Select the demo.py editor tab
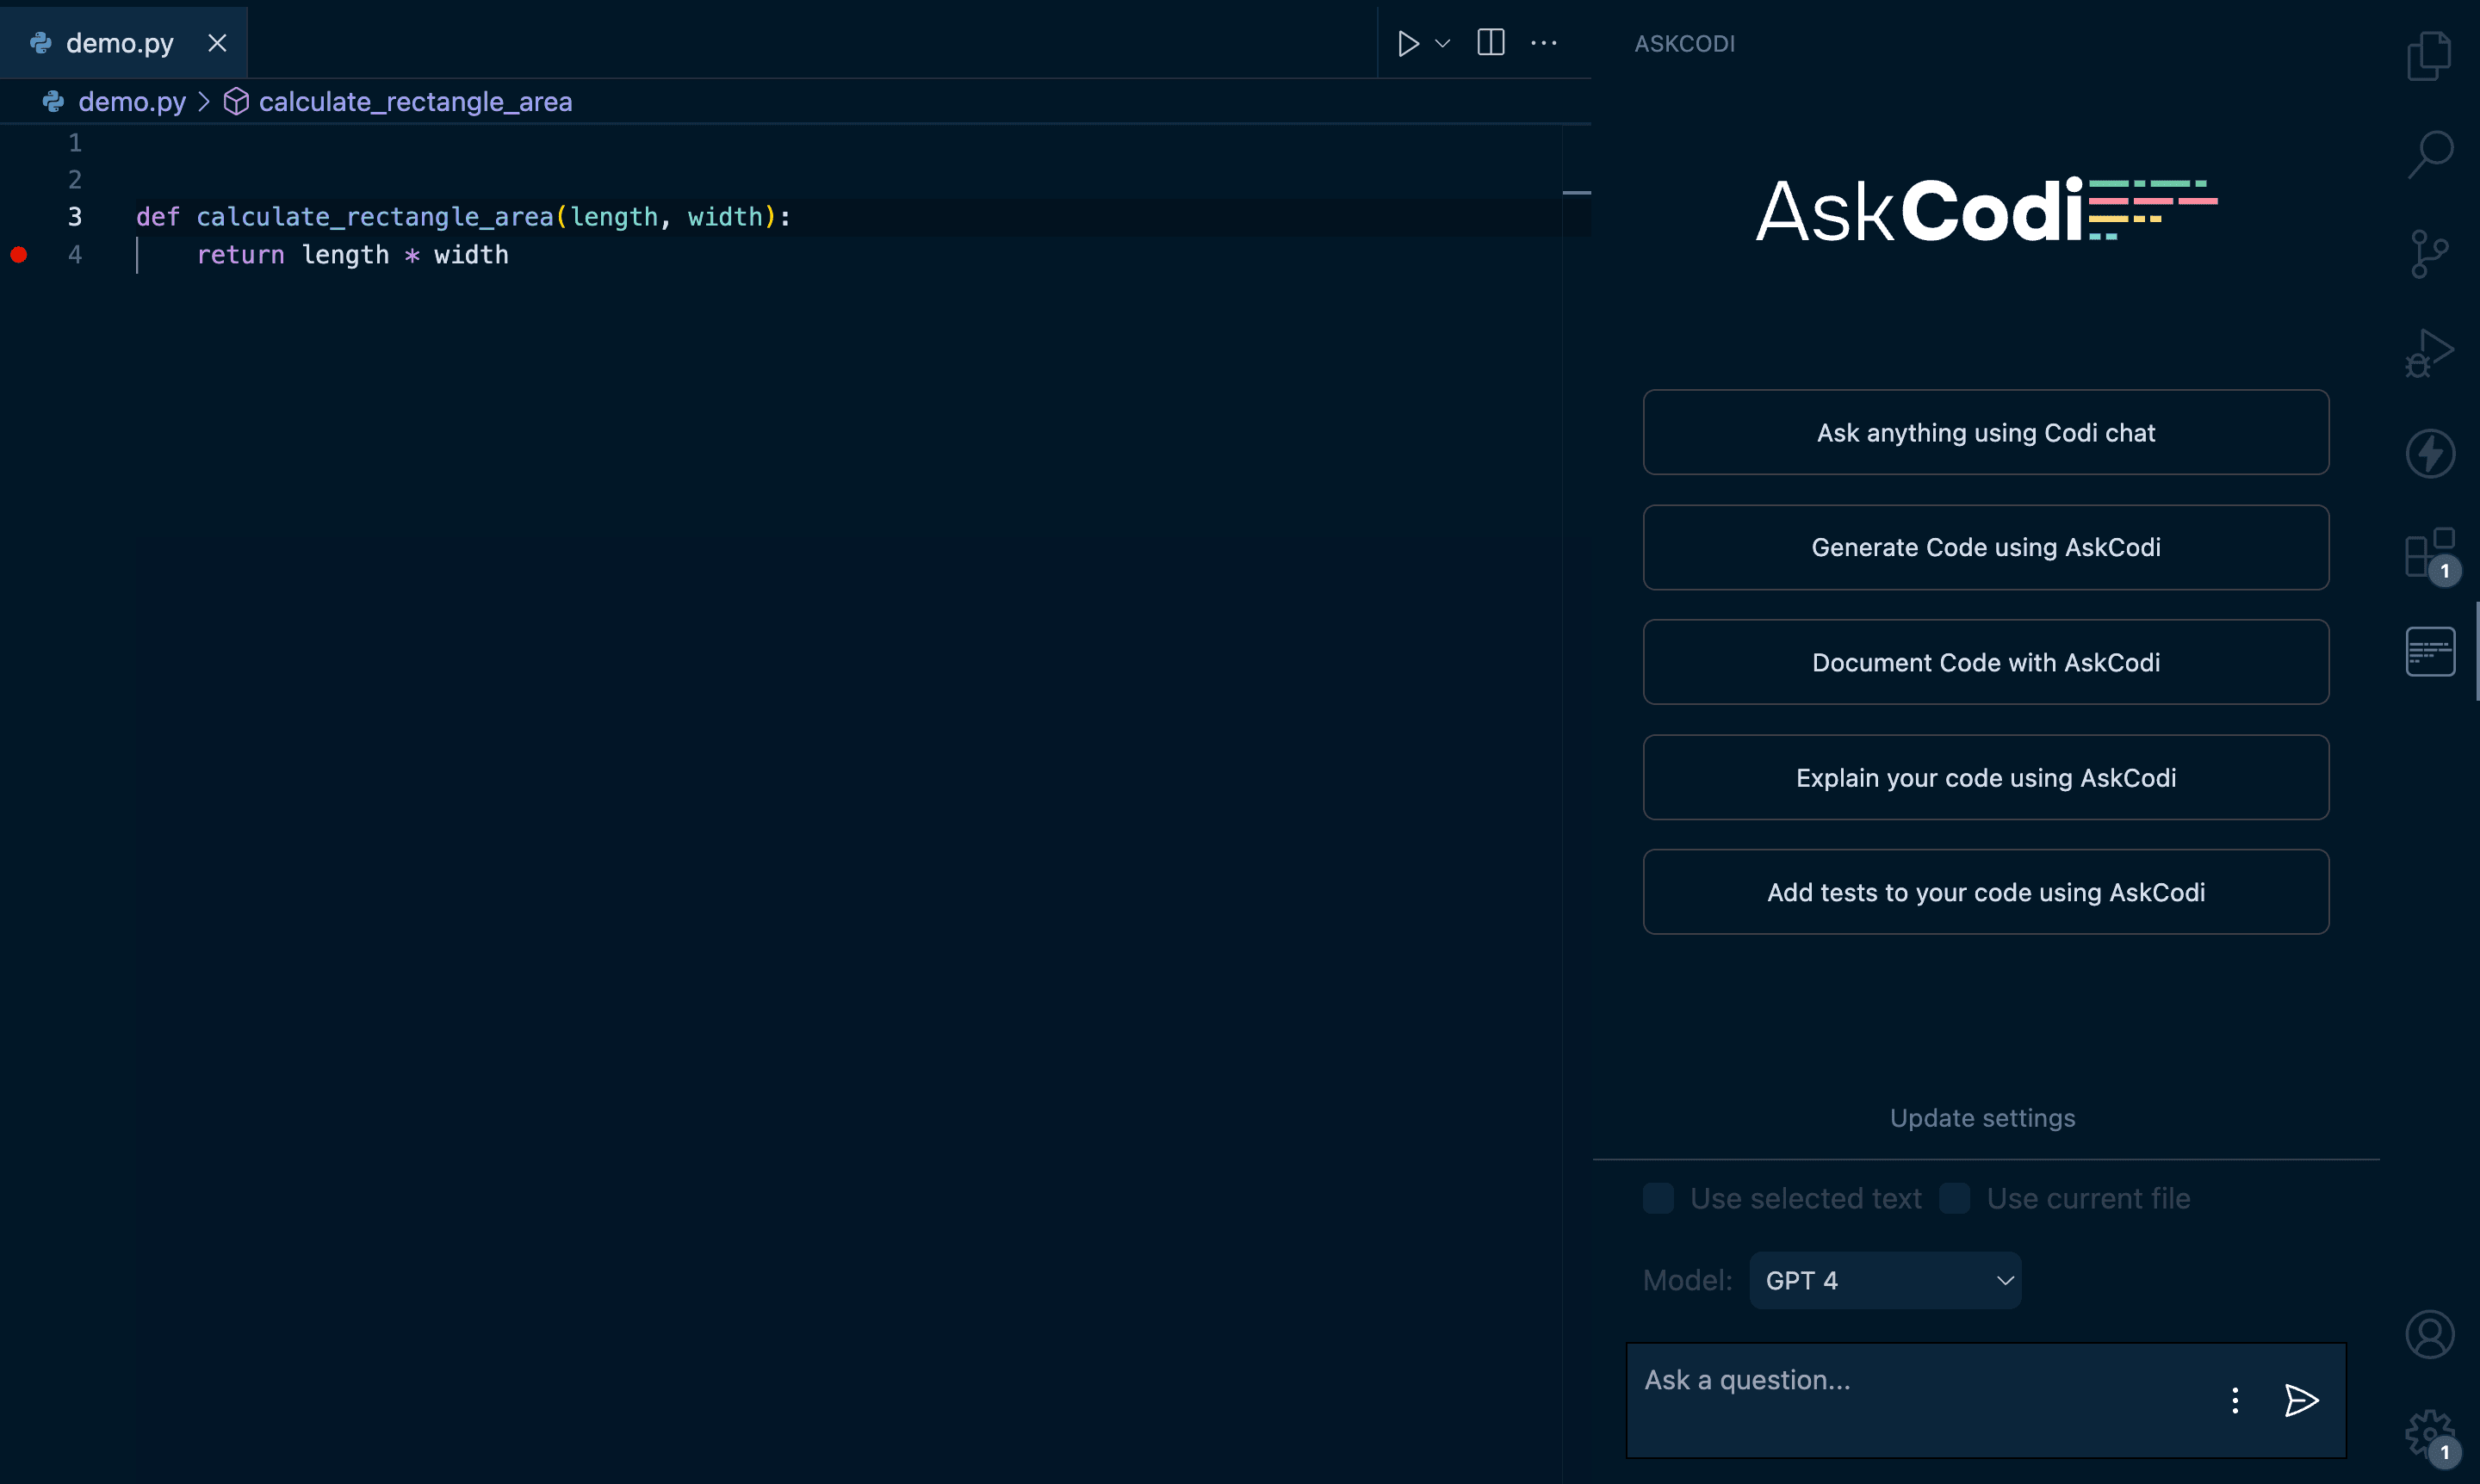The width and height of the screenshot is (2480, 1484). click(x=123, y=43)
